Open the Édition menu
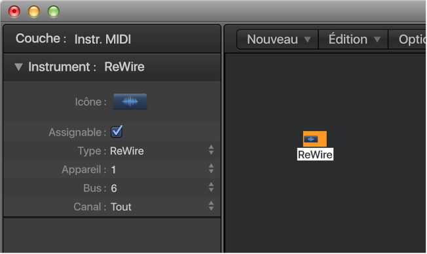This screenshot has width=427, height=254. (x=354, y=40)
